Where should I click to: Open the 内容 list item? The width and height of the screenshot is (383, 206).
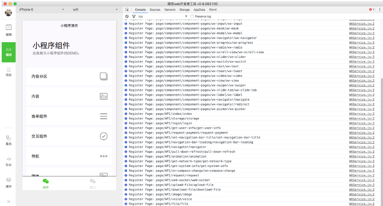click(69, 96)
